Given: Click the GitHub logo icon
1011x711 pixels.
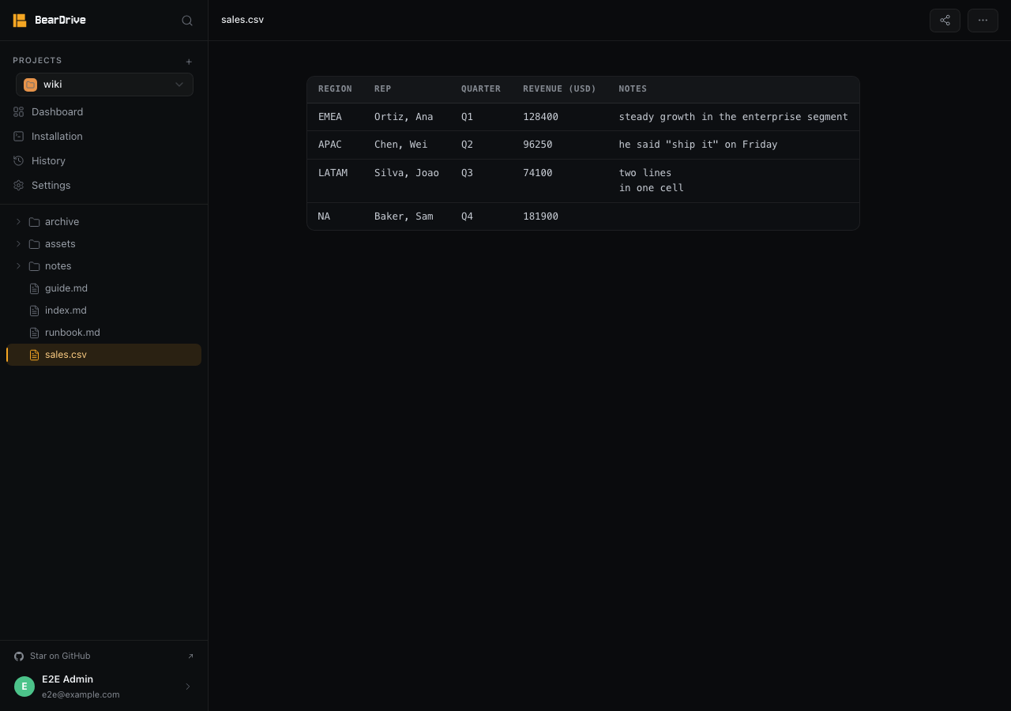Looking at the screenshot, I should point(19,656).
